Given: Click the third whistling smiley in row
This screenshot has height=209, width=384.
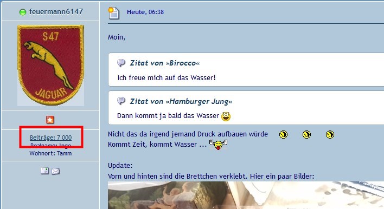Looking at the screenshot, I should click(330, 134).
